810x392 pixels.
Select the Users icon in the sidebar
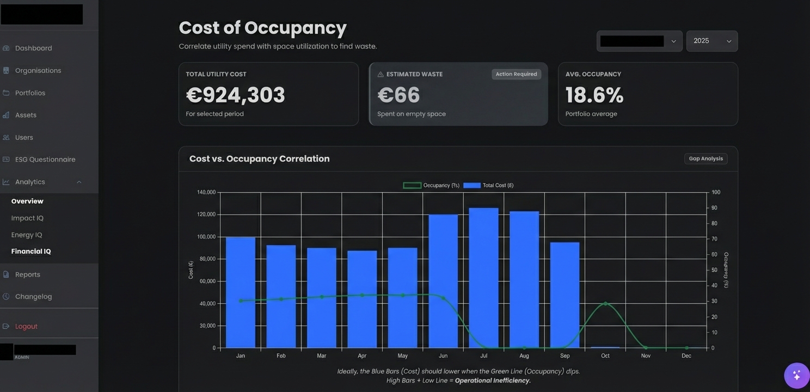[5, 137]
